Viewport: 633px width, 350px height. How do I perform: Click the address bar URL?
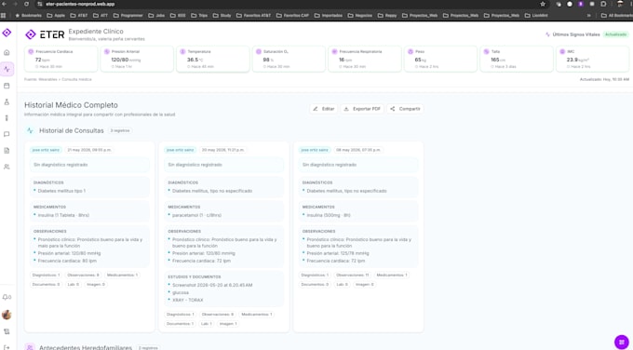[x=80, y=4]
